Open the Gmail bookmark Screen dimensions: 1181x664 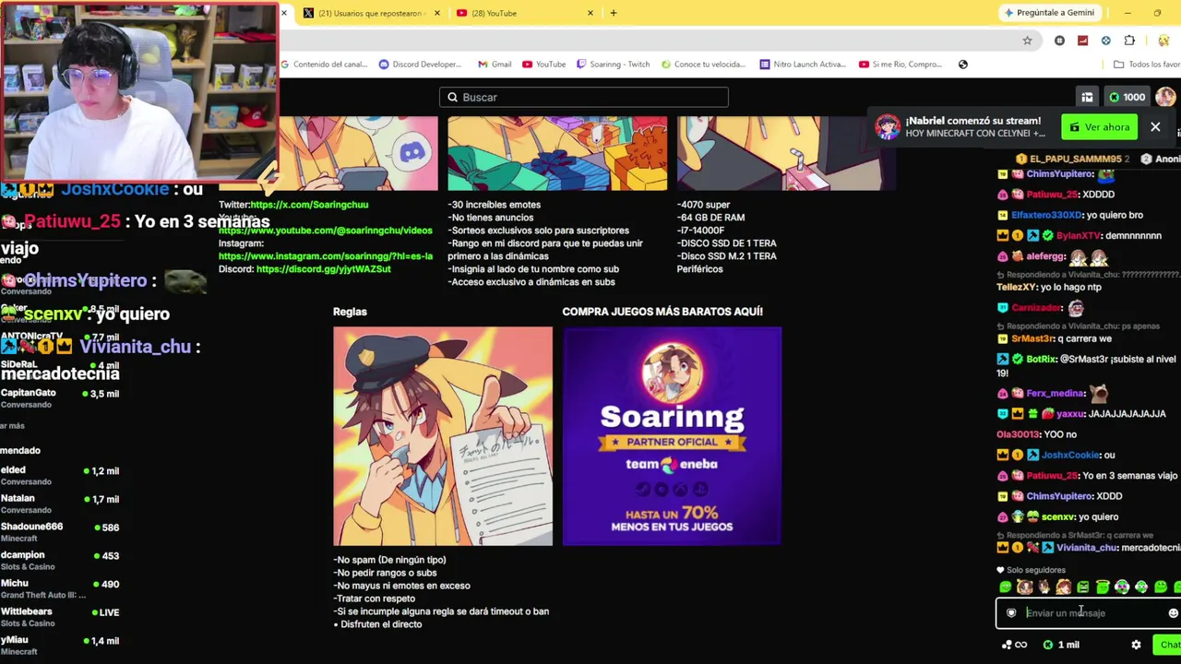(495, 65)
